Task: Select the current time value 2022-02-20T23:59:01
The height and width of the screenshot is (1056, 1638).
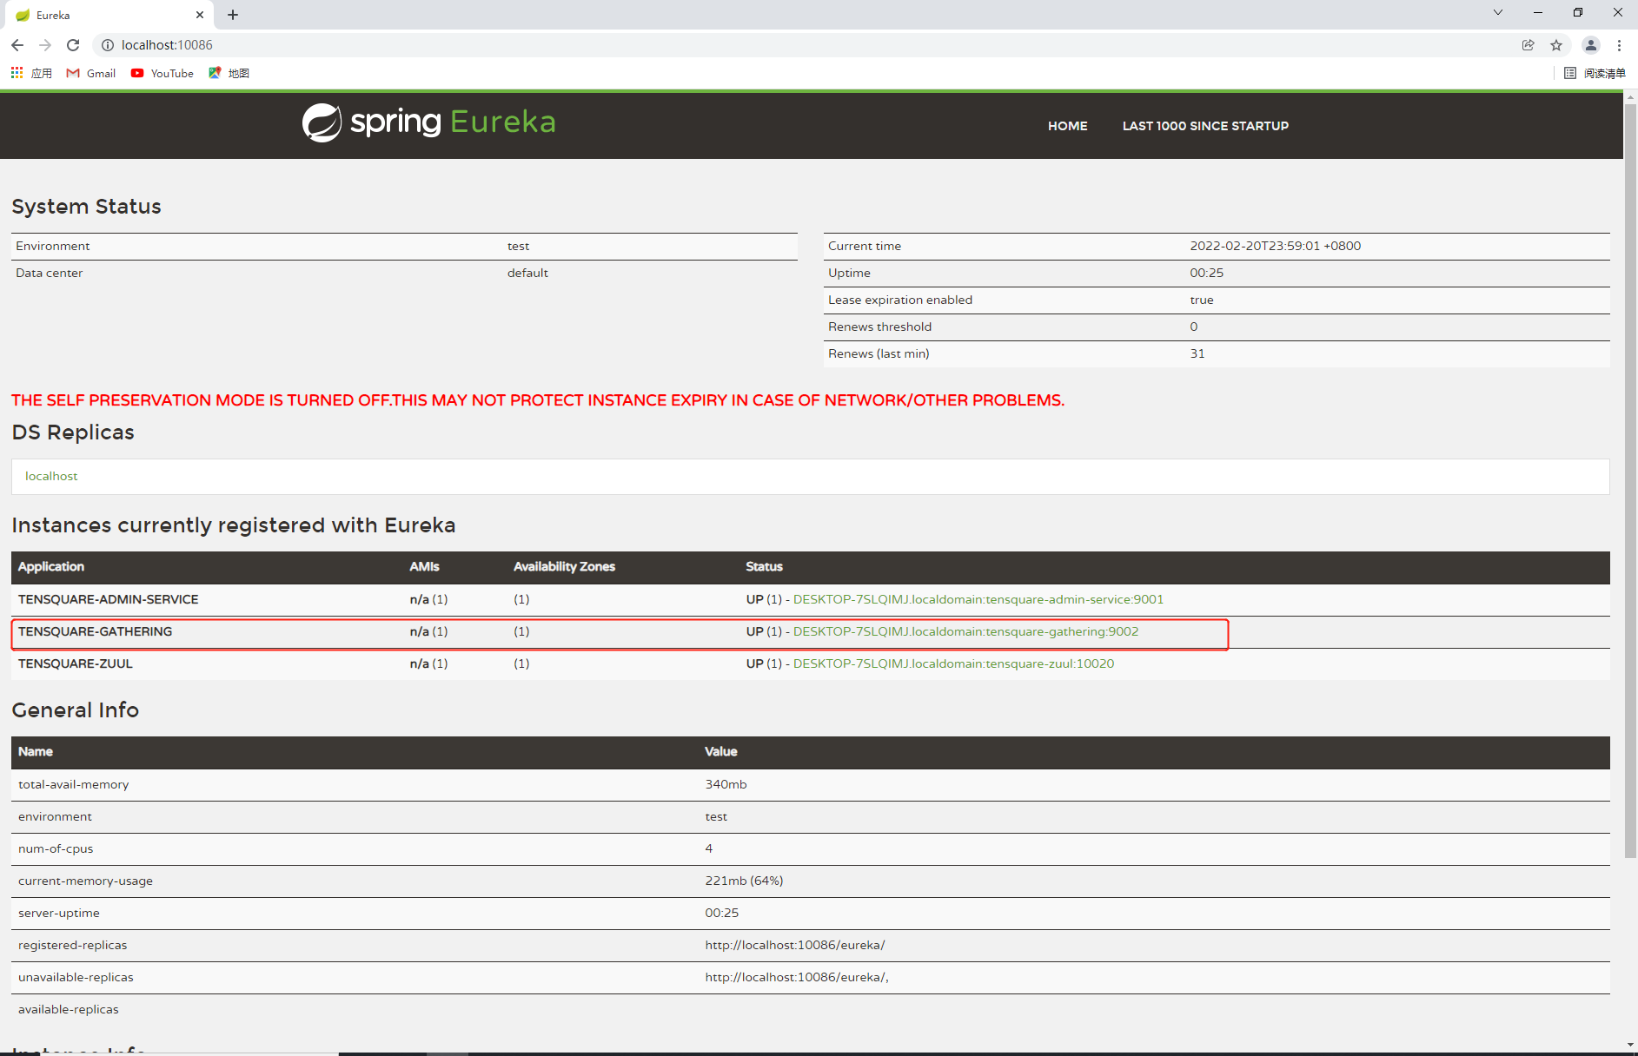Action: [x=1275, y=246]
